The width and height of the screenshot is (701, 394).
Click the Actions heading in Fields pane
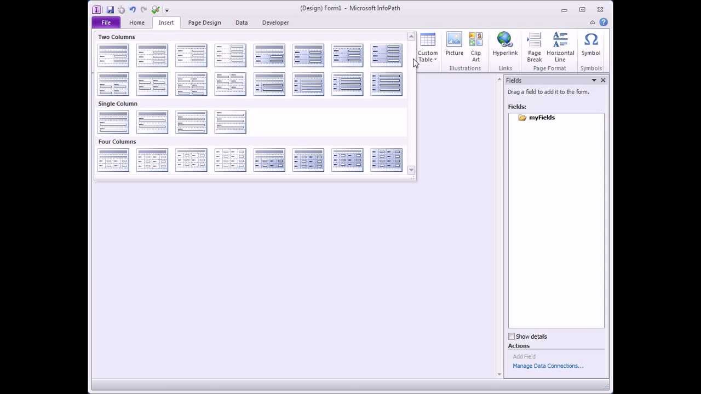[519, 346]
